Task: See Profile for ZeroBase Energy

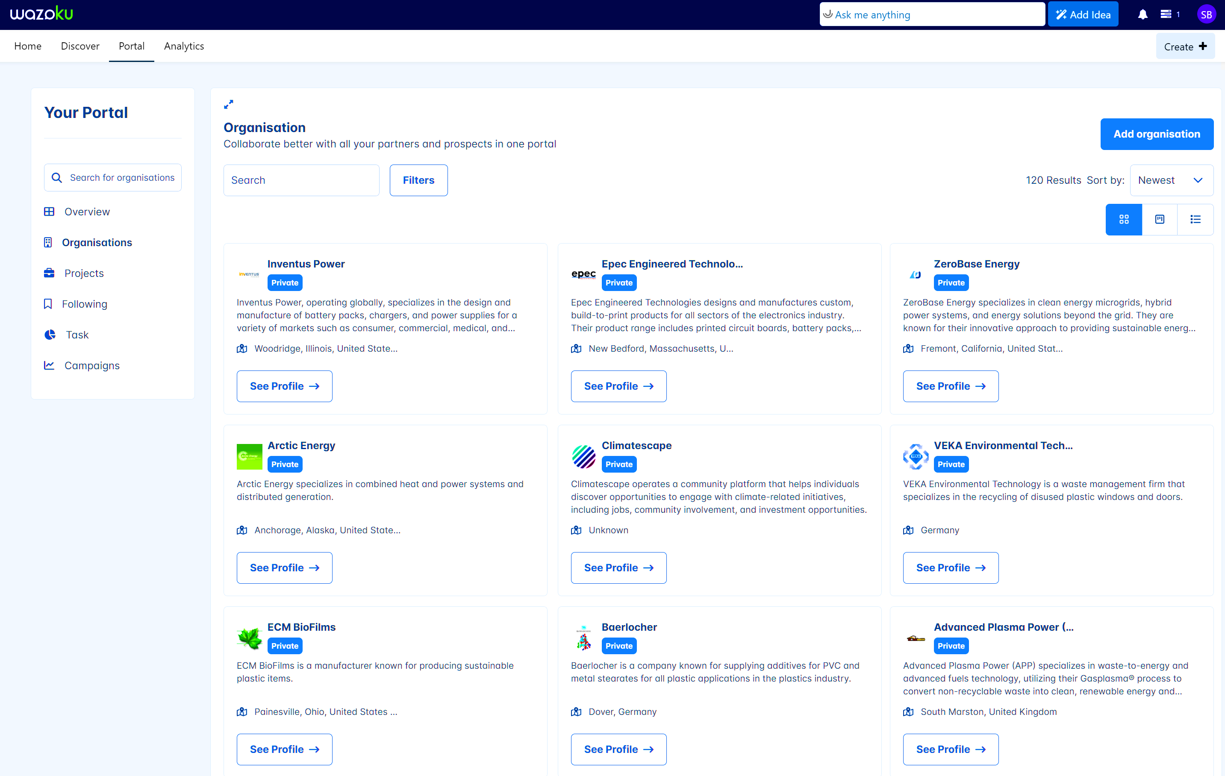Action: click(950, 386)
